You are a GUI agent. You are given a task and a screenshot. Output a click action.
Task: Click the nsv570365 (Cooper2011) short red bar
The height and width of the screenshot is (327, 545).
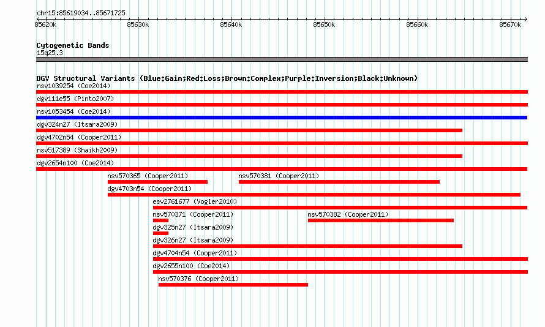pos(157,182)
